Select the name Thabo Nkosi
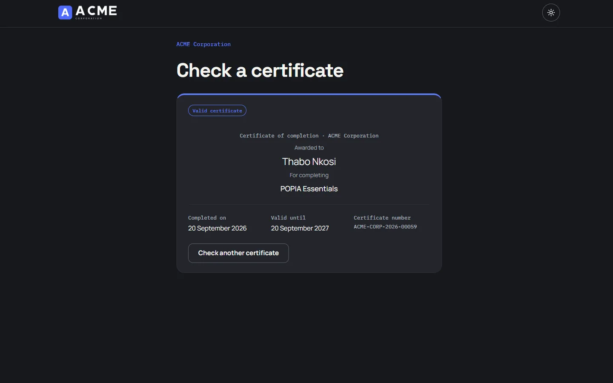This screenshot has width=613, height=383. pos(309,162)
